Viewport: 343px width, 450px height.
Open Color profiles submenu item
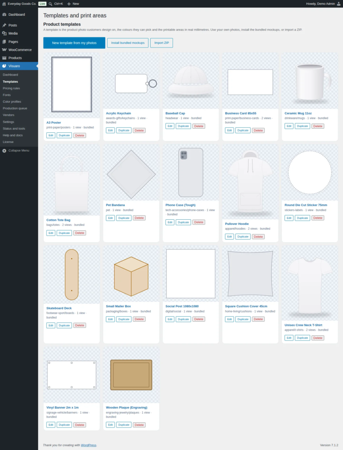point(12,102)
